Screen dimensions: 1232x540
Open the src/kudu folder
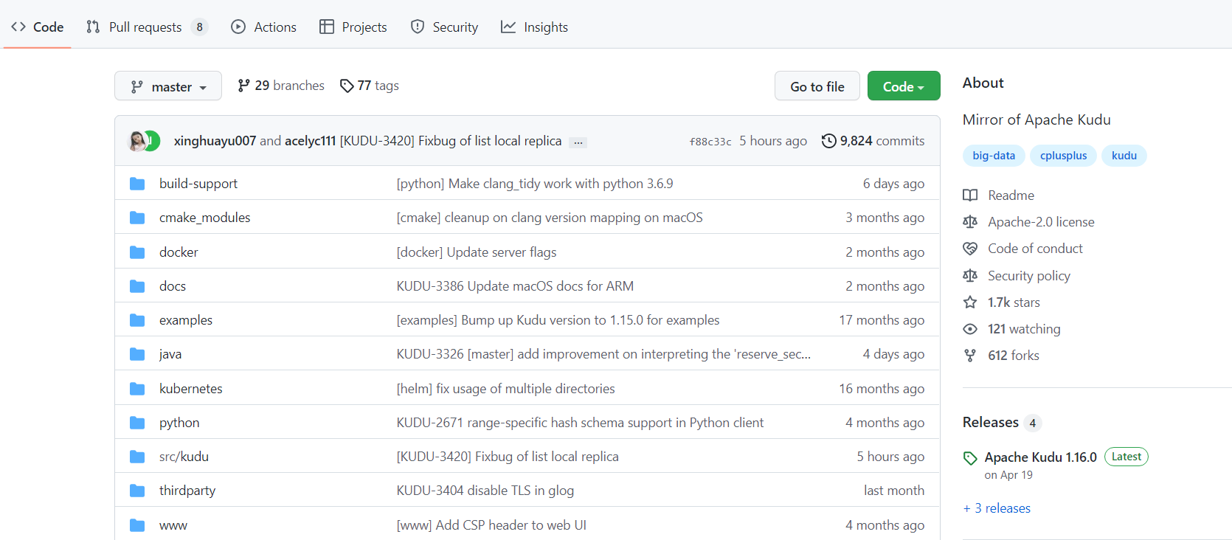184,457
